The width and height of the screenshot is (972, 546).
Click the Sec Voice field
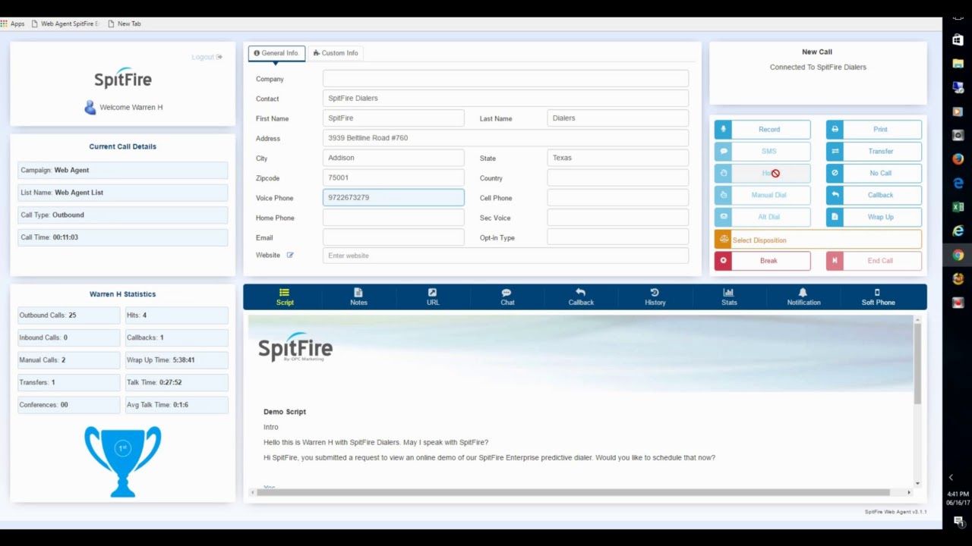617,218
